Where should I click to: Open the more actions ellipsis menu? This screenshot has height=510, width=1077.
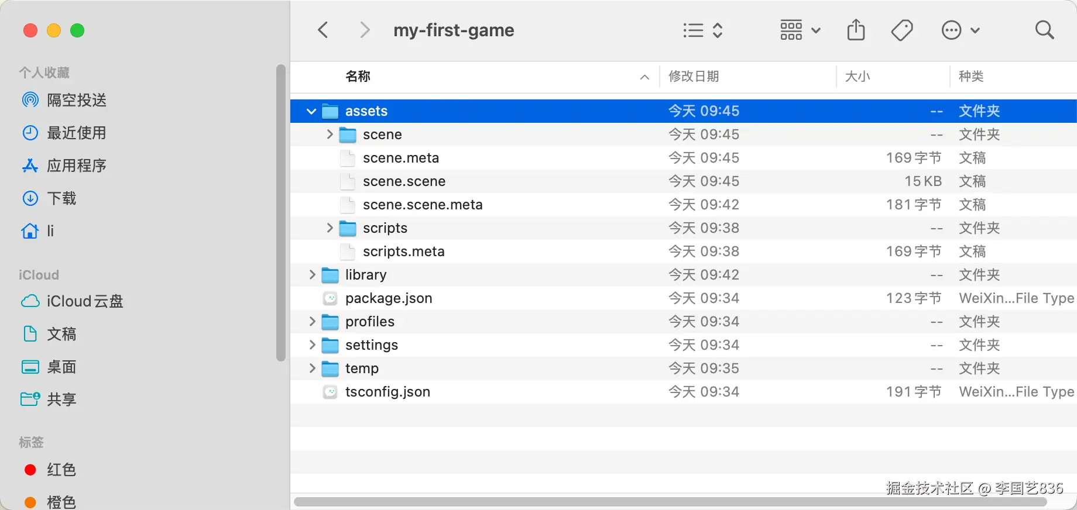click(960, 30)
